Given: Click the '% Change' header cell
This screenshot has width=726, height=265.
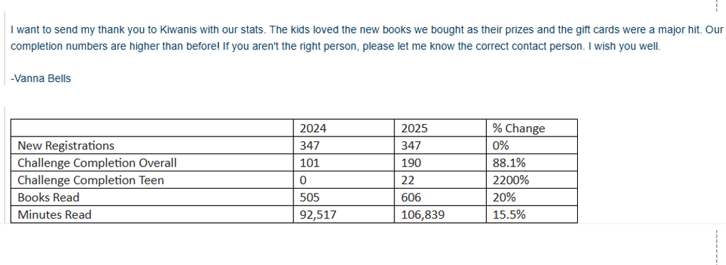Looking at the screenshot, I should point(532,128).
